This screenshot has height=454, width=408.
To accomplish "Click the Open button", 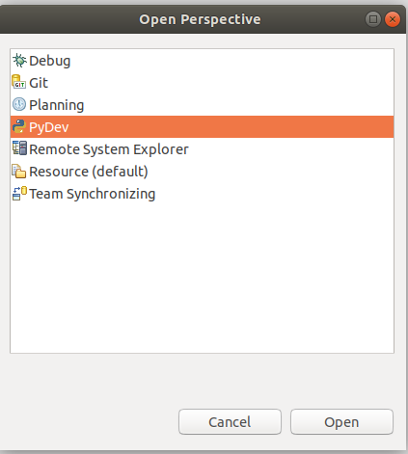I will (x=341, y=422).
